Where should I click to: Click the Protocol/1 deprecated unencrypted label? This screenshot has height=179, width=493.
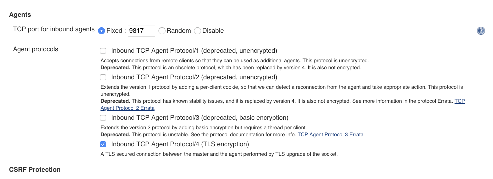[194, 51]
